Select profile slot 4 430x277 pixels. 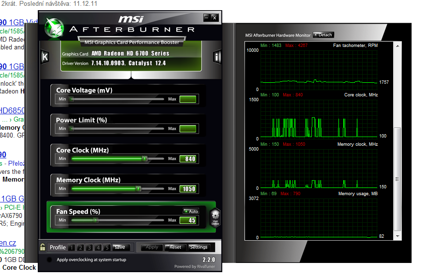click(x=98, y=247)
